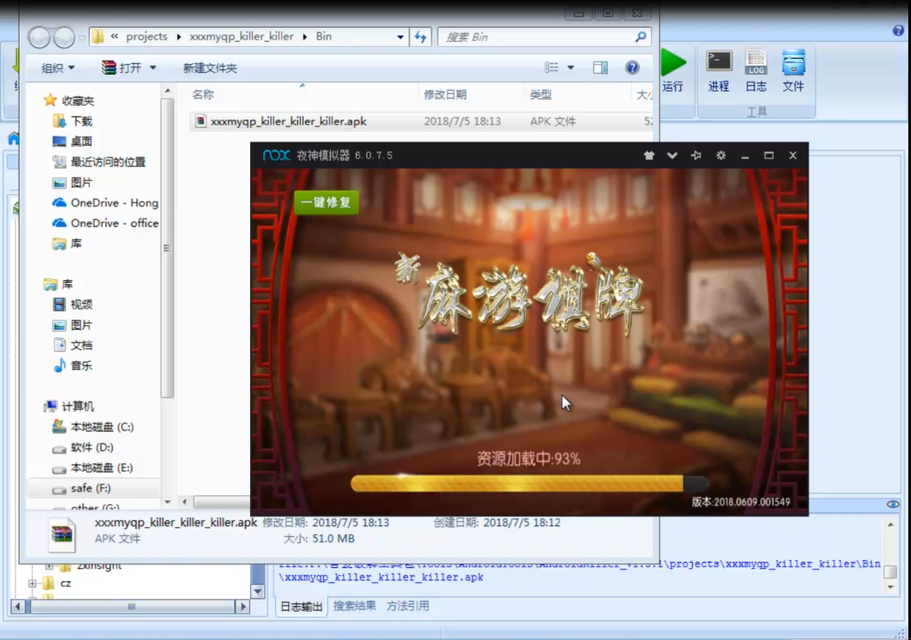Switch to the 搜索结果 search results tab
This screenshot has height=640, width=911.
(354, 605)
